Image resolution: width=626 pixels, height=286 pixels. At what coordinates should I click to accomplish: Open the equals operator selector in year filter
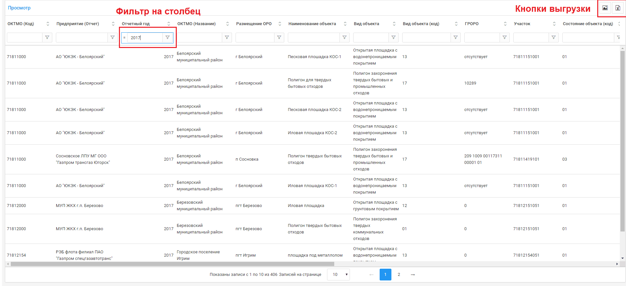[124, 38]
